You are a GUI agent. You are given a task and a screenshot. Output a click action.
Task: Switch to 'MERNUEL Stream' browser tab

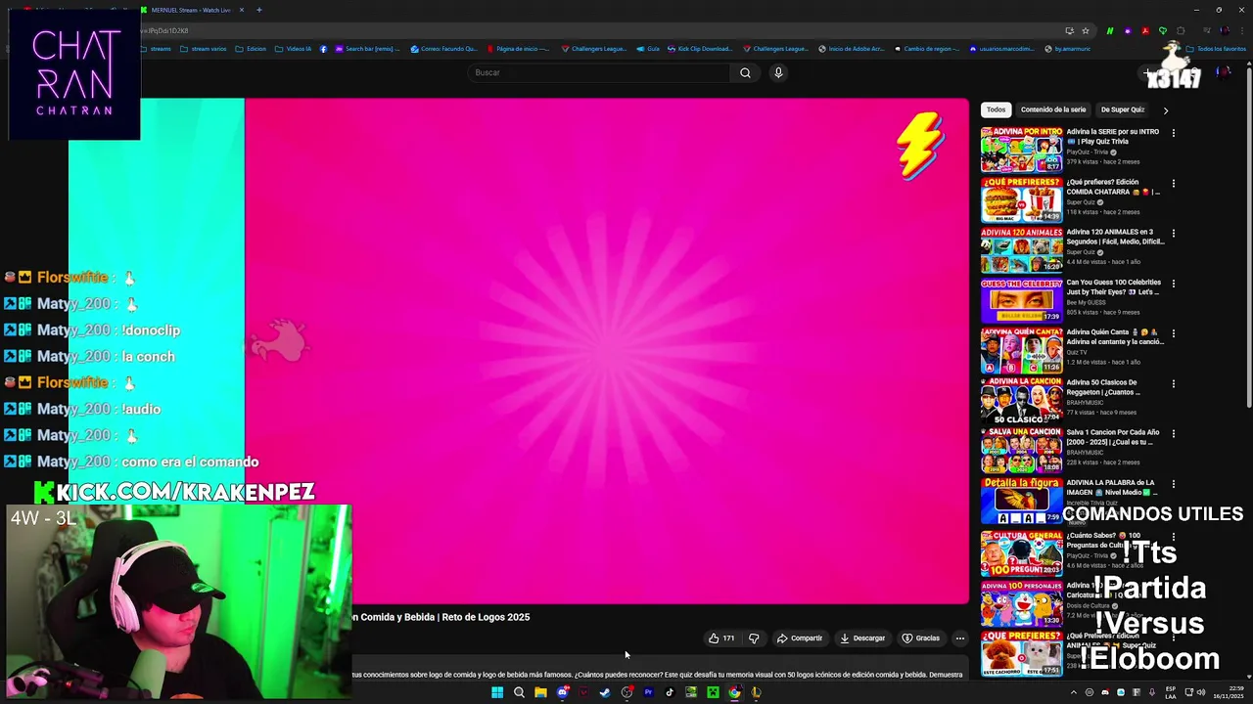(191, 10)
